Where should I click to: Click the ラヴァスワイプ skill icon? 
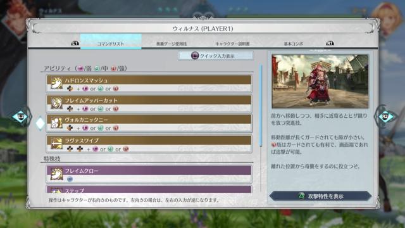coord(56,143)
